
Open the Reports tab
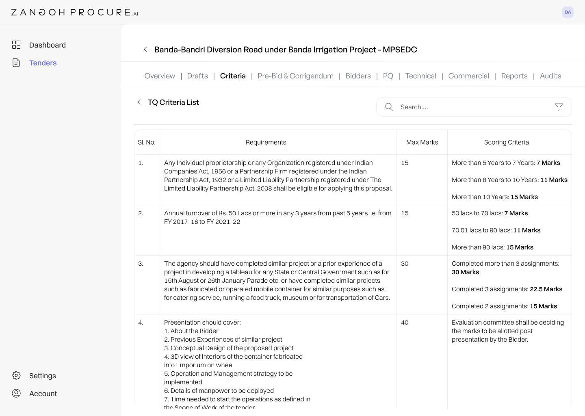click(x=514, y=76)
